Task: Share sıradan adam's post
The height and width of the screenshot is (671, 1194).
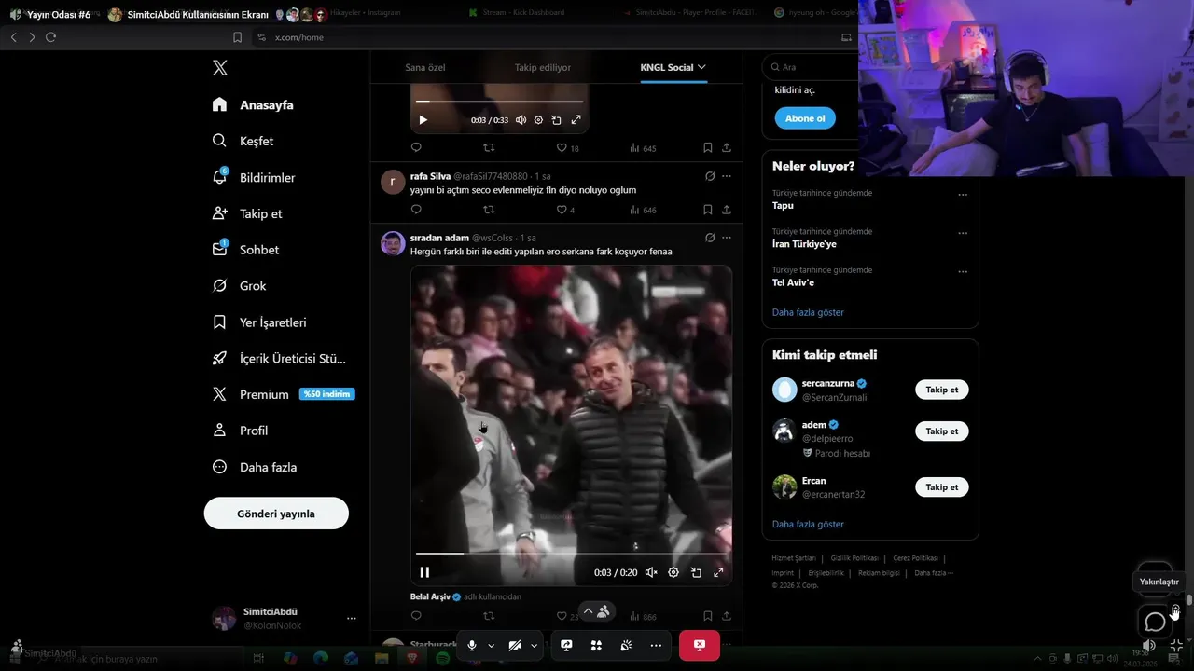Action: click(727, 616)
